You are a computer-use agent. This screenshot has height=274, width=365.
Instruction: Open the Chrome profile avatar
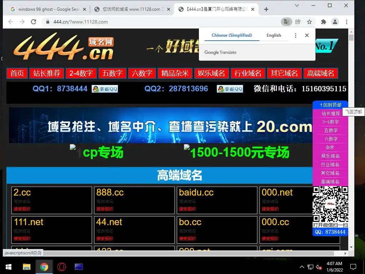pyautogui.click(x=335, y=22)
